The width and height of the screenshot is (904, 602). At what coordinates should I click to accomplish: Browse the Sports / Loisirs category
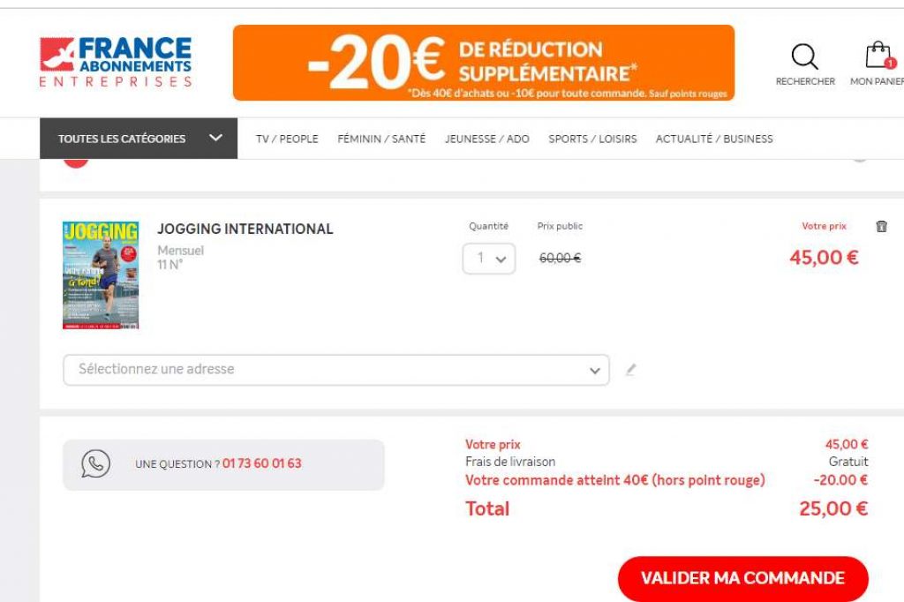[x=592, y=139]
